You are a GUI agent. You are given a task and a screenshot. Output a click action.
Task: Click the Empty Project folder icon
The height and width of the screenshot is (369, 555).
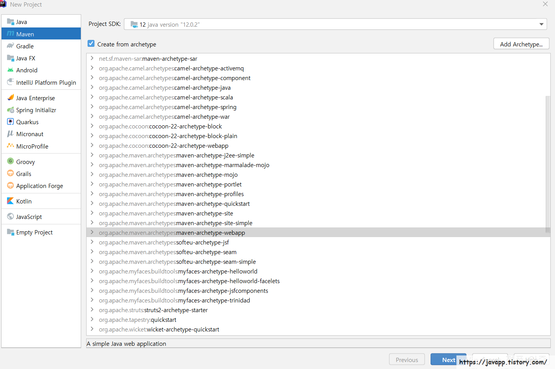[10, 232]
